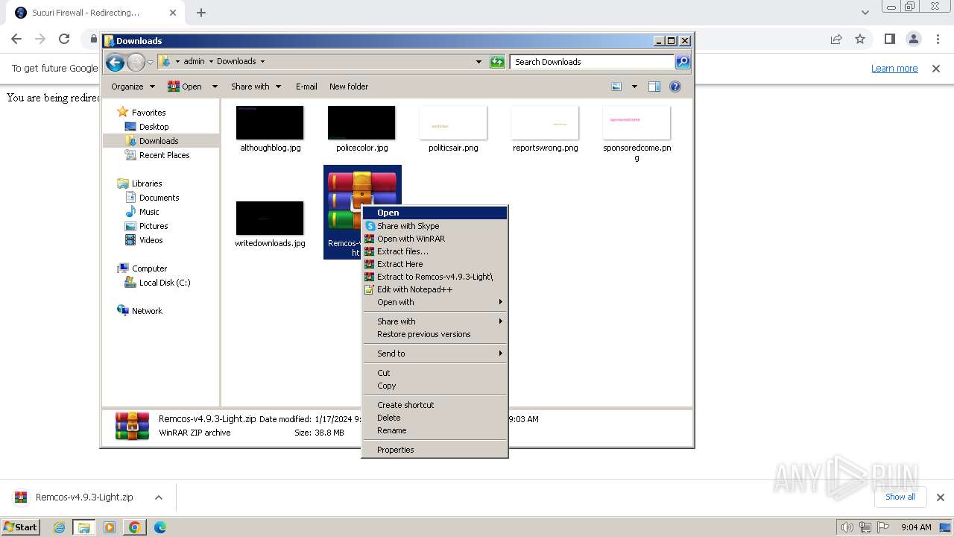Choose Rename from context menu

(x=435, y=430)
